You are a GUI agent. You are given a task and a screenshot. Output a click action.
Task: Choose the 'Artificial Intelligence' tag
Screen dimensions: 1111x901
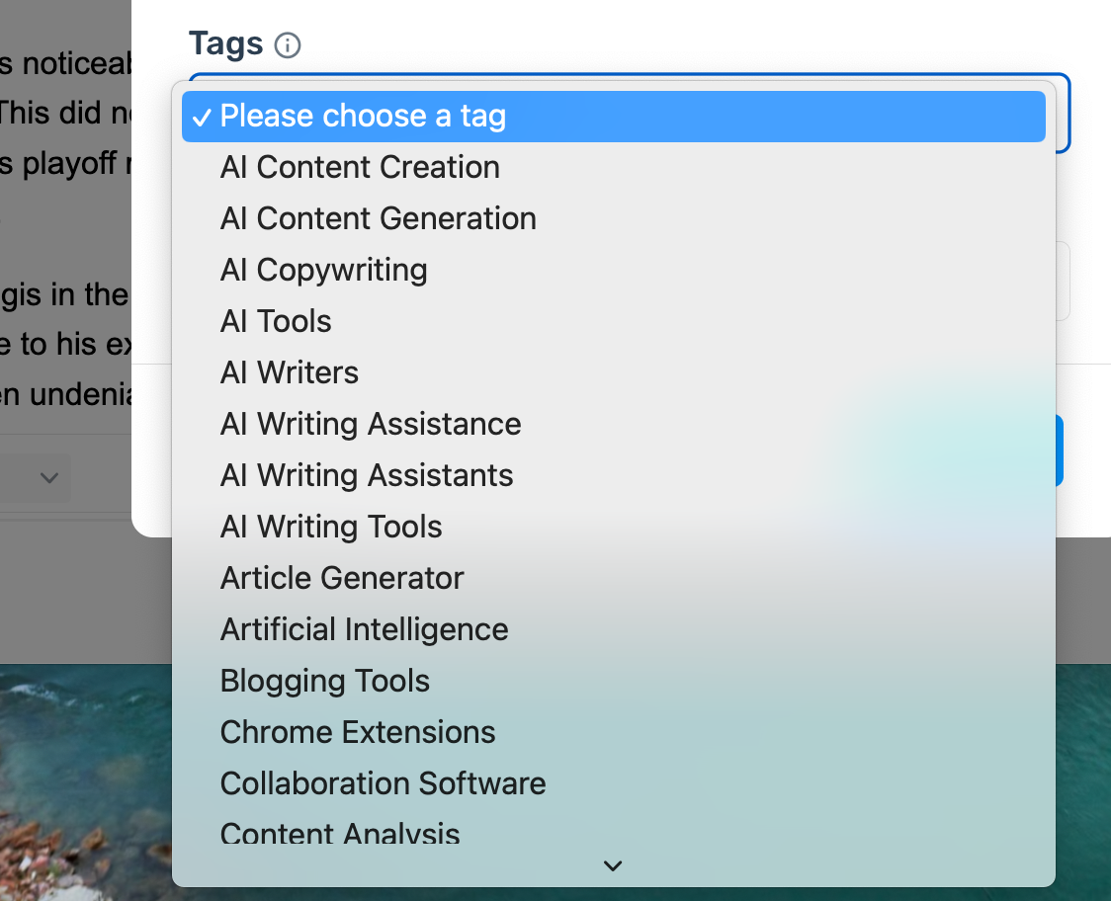coord(364,630)
